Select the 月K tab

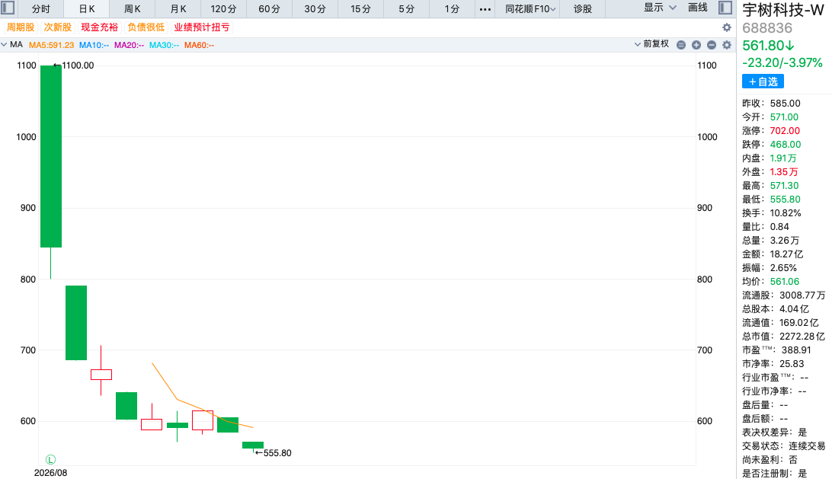pyautogui.click(x=178, y=9)
